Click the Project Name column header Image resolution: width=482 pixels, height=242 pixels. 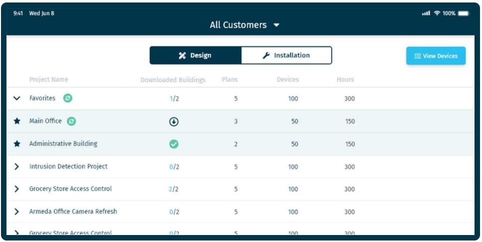48,80
